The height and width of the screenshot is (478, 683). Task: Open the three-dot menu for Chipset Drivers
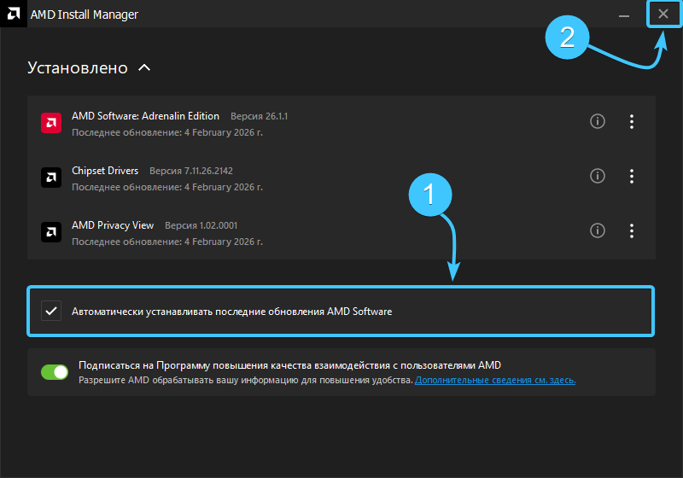632,176
